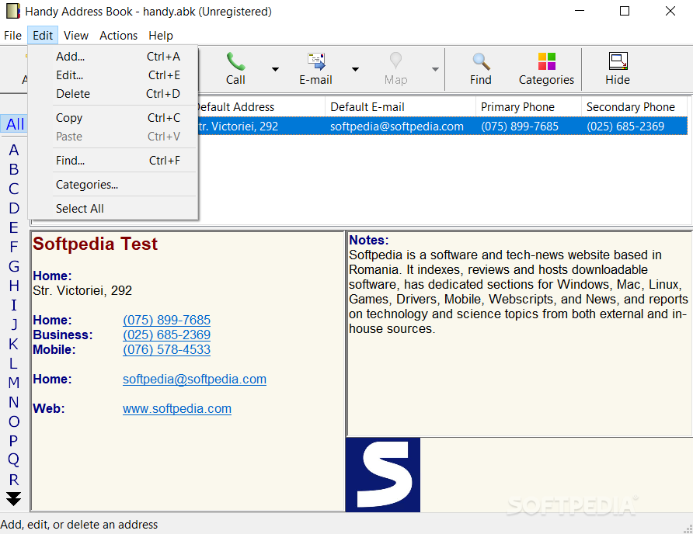Open the Actions menu

pyautogui.click(x=118, y=36)
